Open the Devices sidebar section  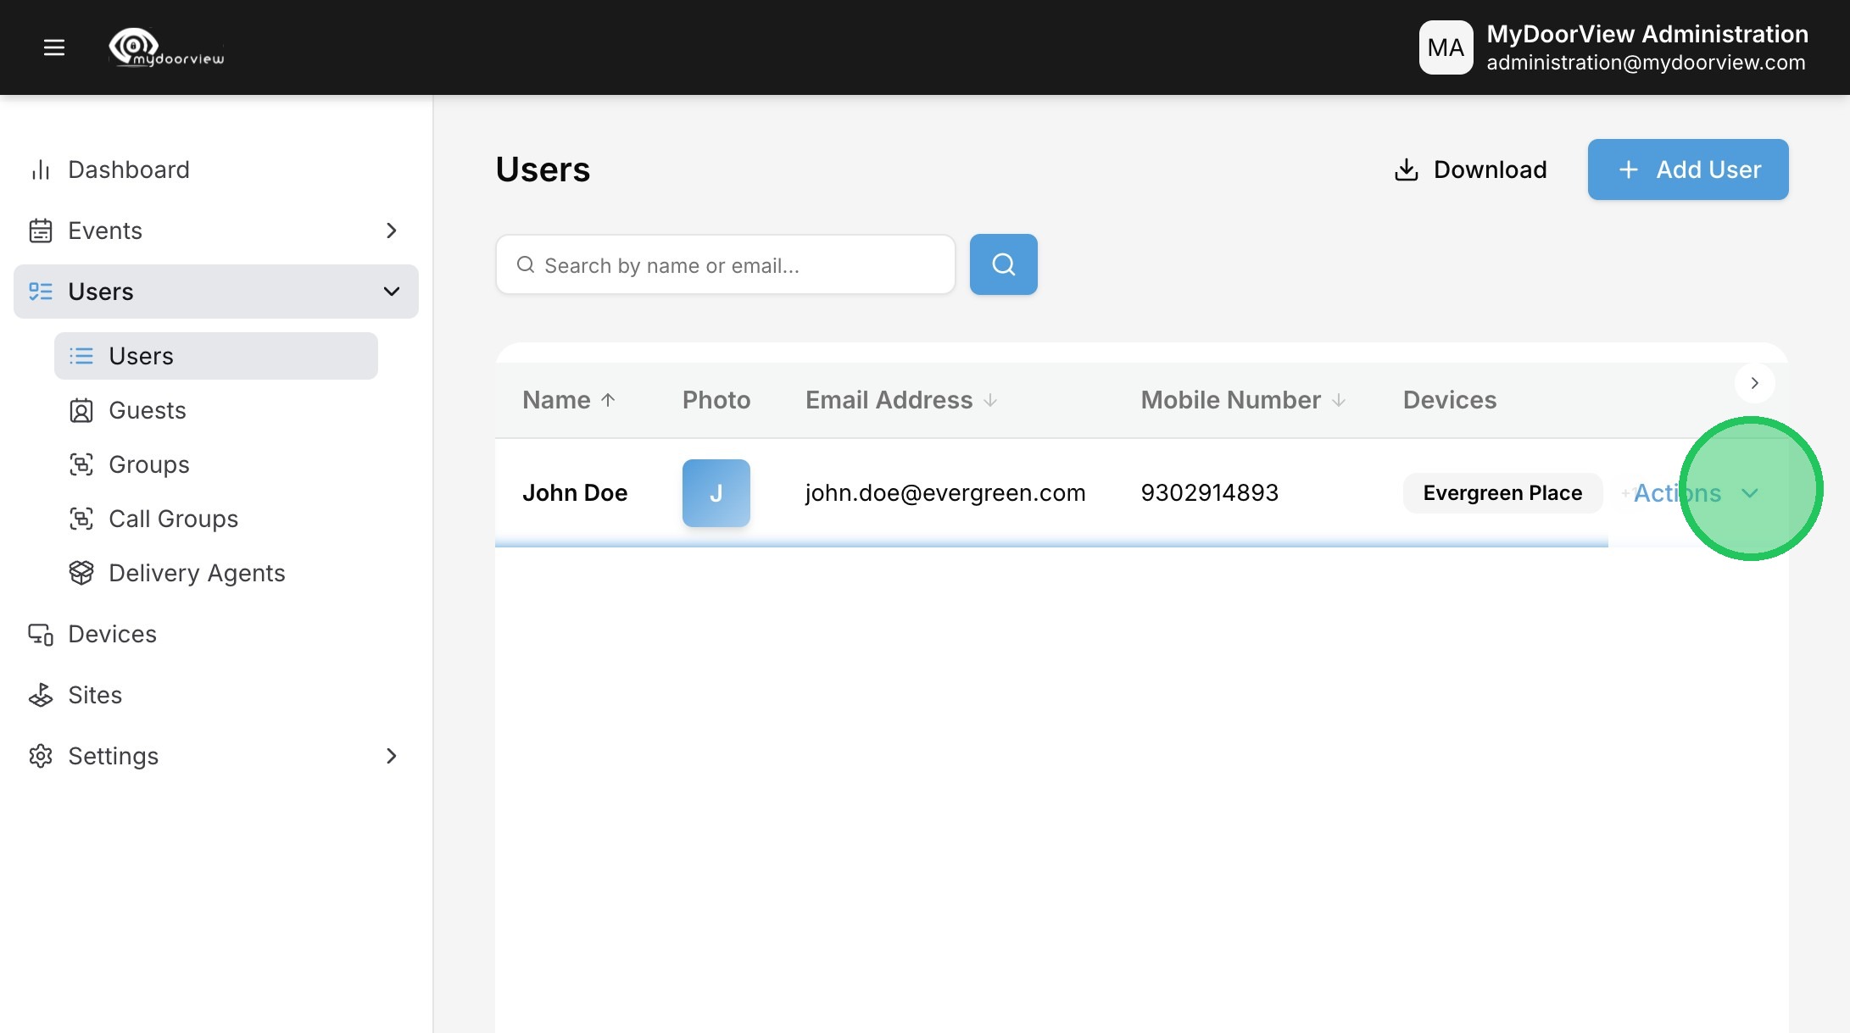[x=112, y=634]
